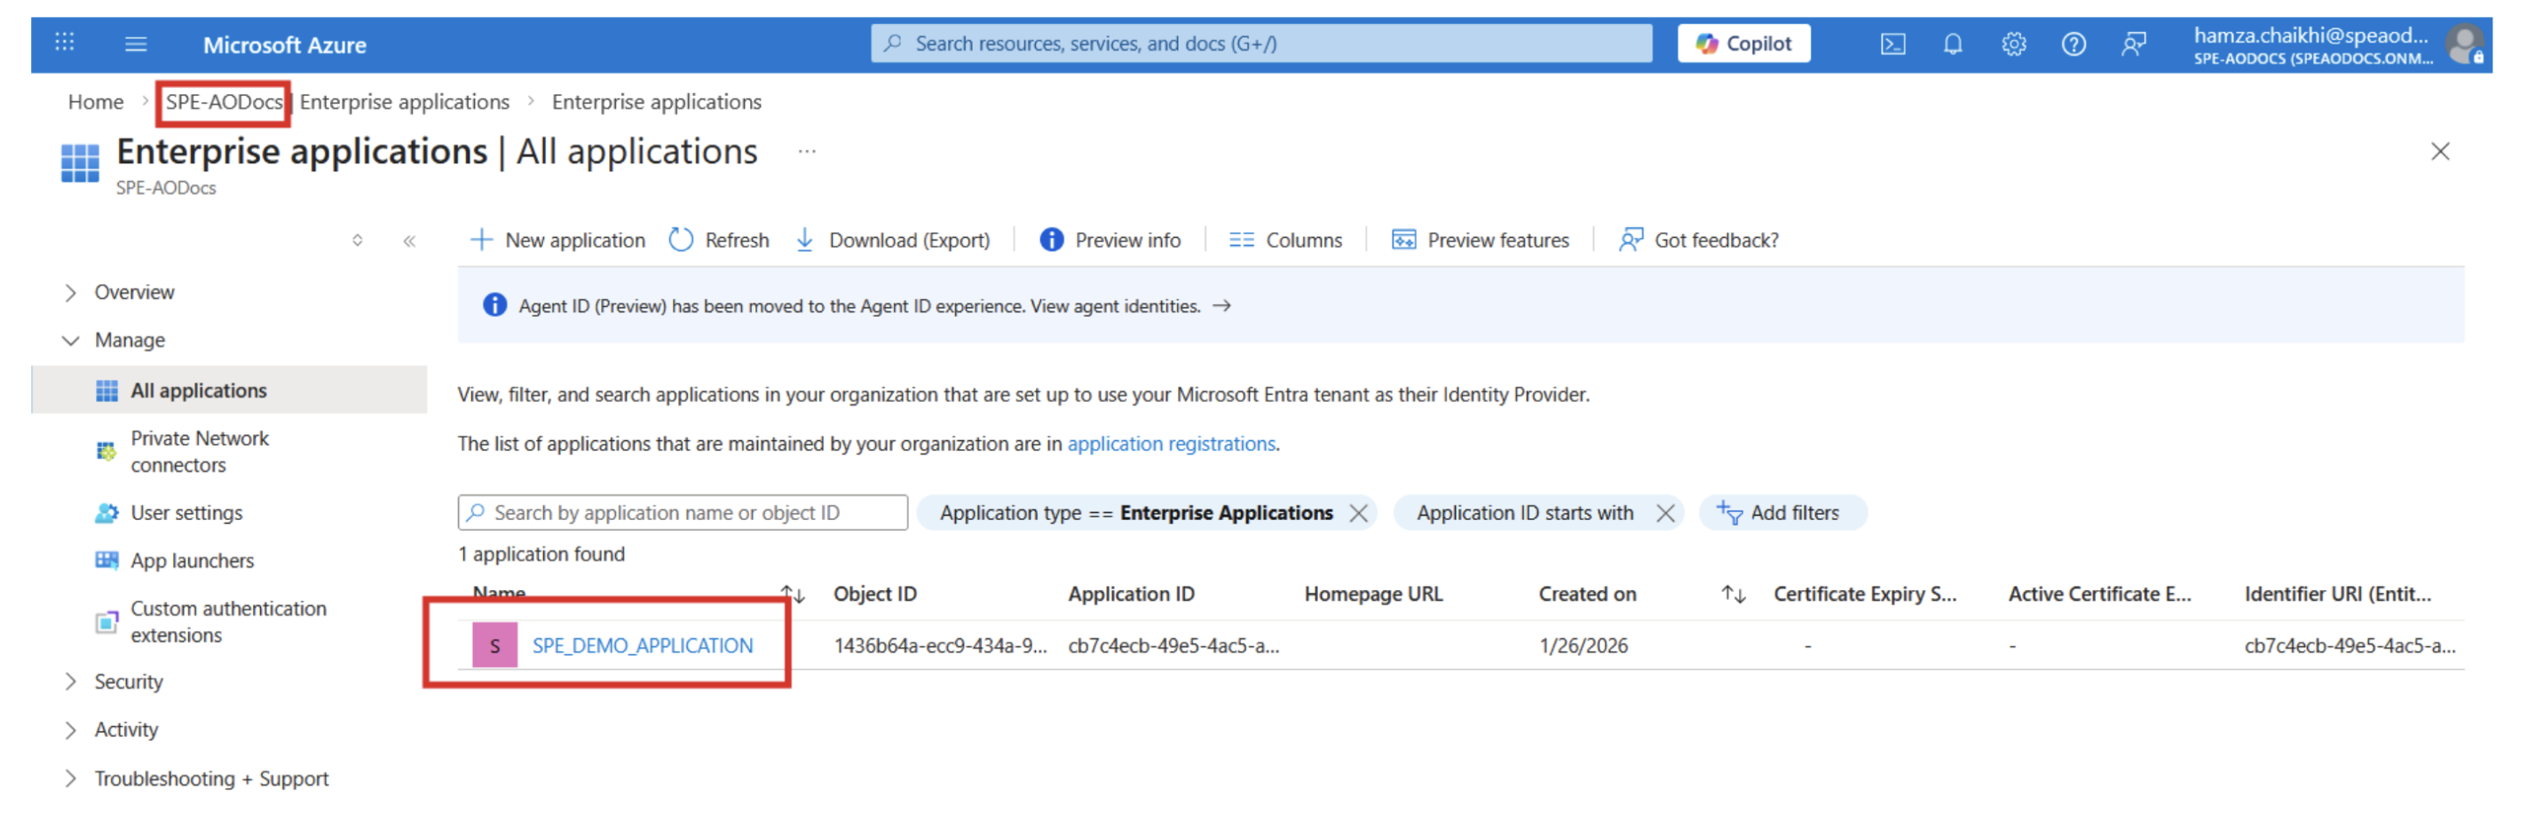Expand the Overview section

[71, 292]
